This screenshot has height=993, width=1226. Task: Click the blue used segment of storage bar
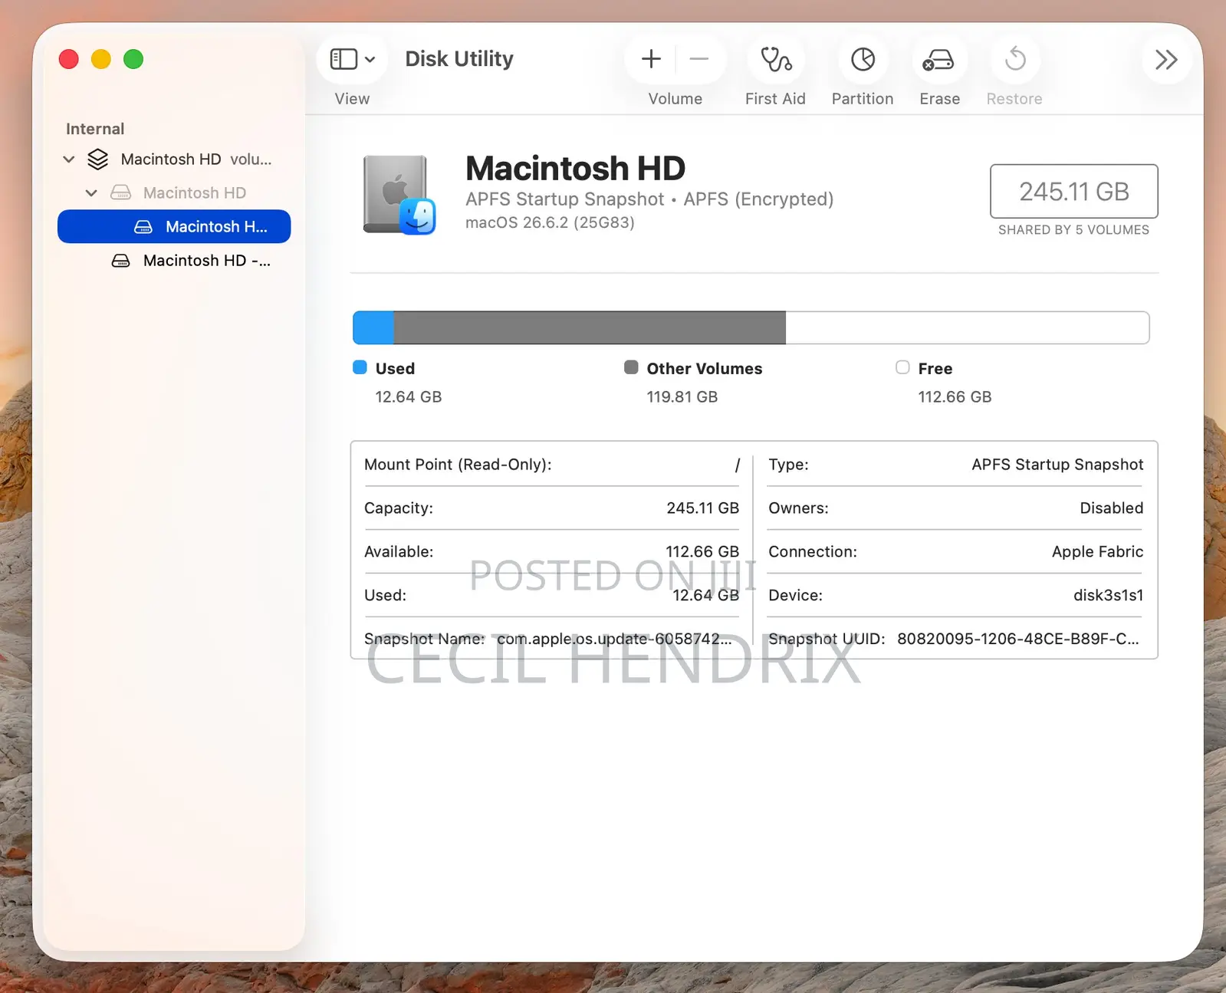(373, 327)
